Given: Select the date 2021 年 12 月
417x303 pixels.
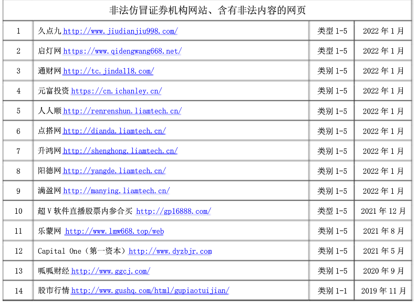Looking at the screenshot, I should tap(383, 211).
